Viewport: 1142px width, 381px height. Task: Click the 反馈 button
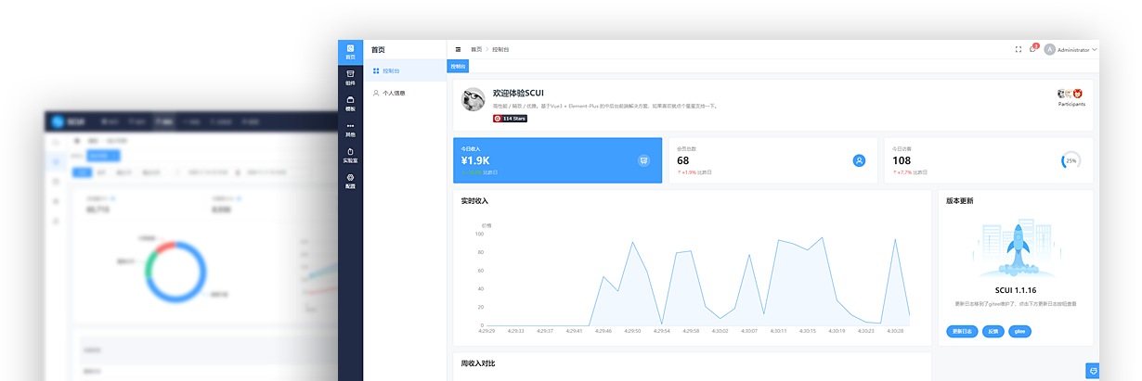993,331
